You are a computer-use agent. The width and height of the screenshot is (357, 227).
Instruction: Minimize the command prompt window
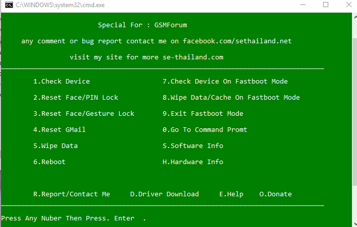(300, 5)
